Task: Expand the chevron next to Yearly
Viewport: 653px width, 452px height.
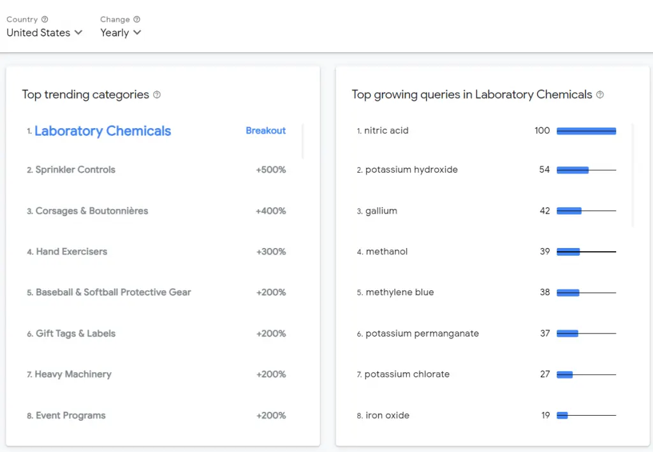Action: coord(138,33)
